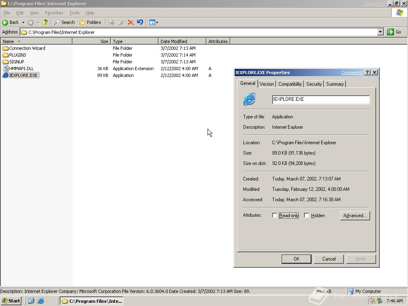Open the Back history dropdown arrow
This screenshot has height=306, width=408.
(x=23, y=22)
